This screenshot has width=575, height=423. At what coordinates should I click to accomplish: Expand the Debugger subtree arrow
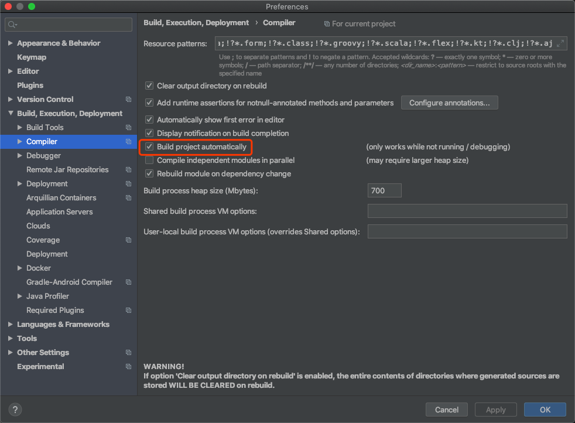20,156
